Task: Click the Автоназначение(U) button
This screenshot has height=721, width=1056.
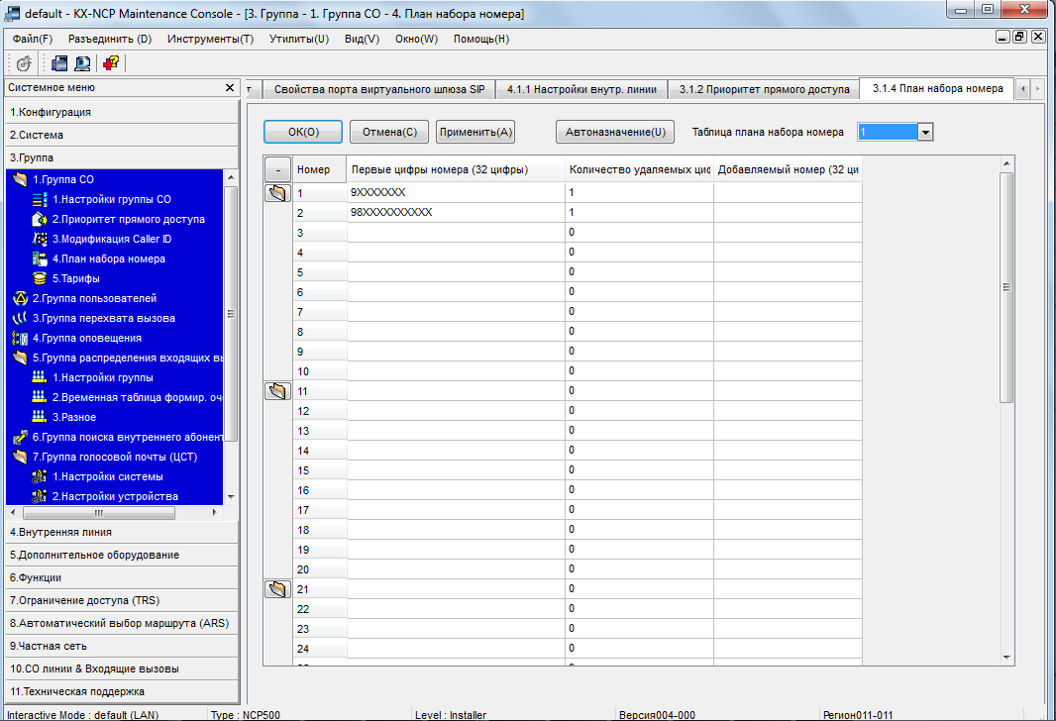Action: [x=614, y=132]
